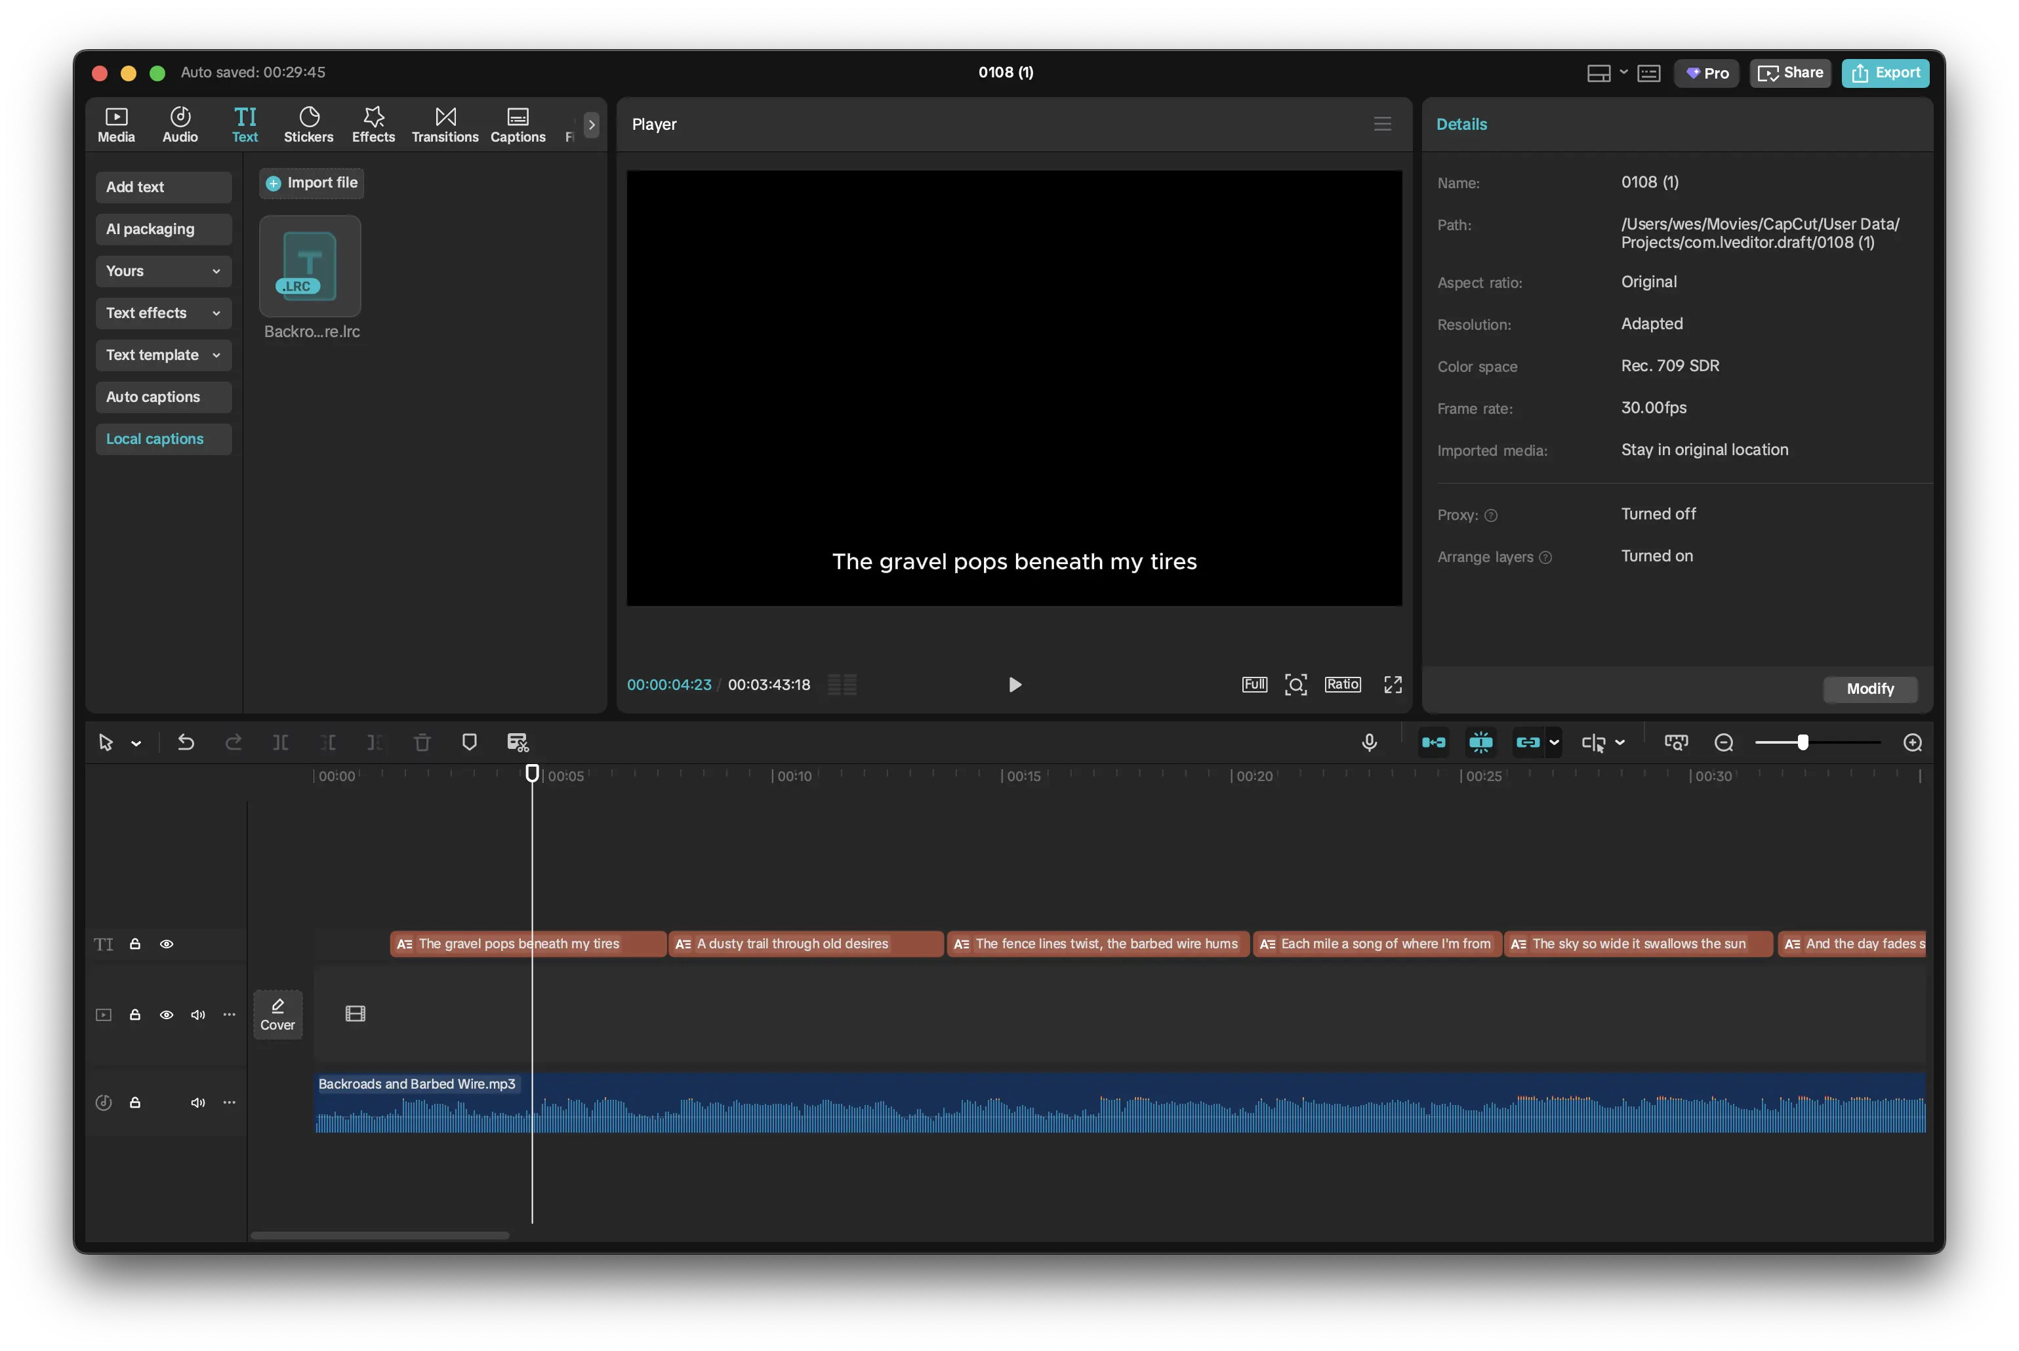Record a voiceover with the microphone
Viewport: 2019px width, 1351px height.
1370,742
